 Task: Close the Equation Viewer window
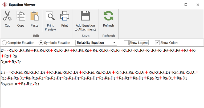[198, 5]
